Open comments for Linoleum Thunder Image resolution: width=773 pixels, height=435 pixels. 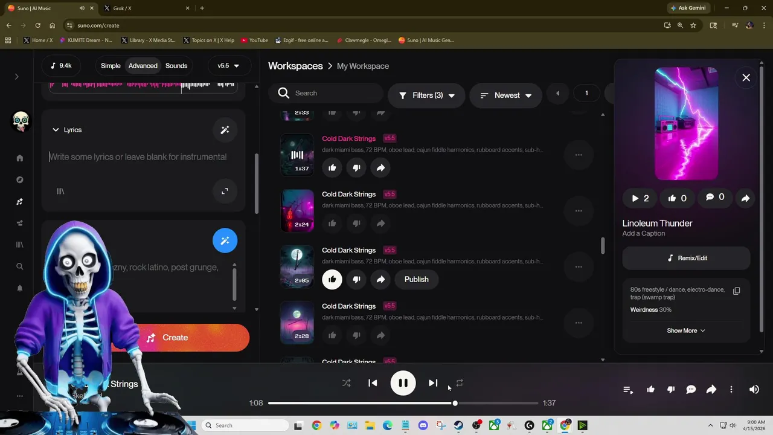pyautogui.click(x=714, y=198)
